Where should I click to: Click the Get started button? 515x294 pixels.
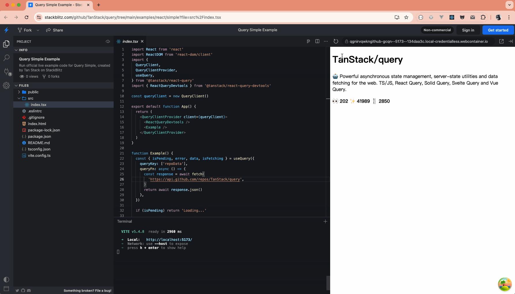click(x=498, y=30)
